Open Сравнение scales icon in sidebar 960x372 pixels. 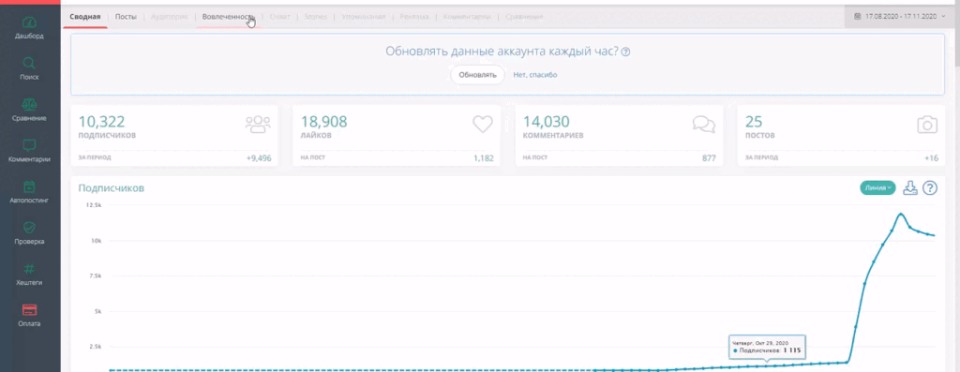(29, 104)
